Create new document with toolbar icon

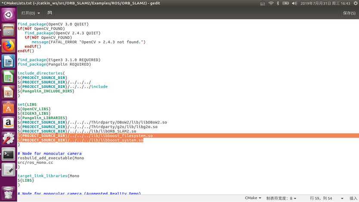click(50, 13)
